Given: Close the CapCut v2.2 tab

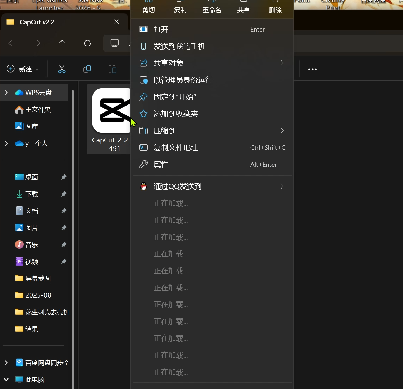Looking at the screenshot, I should tap(117, 21).
